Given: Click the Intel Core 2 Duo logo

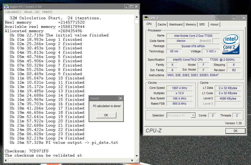Looking at the screenshot, I should coord(231,43).
